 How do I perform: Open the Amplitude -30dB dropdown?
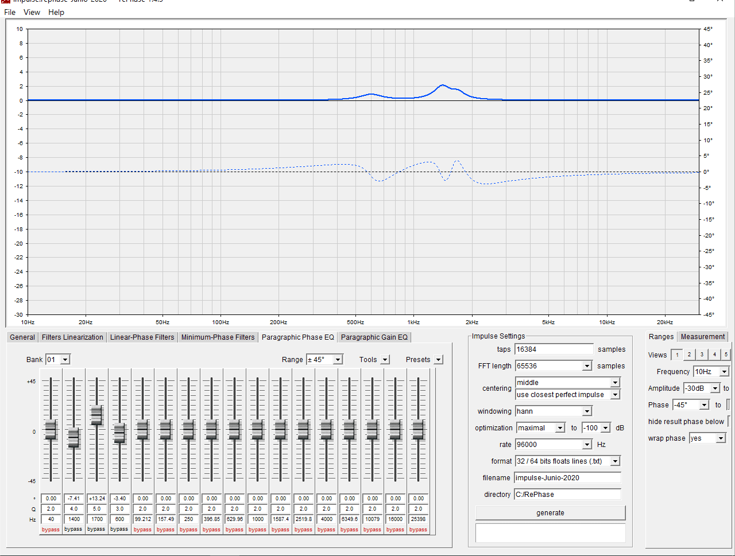[715, 388]
